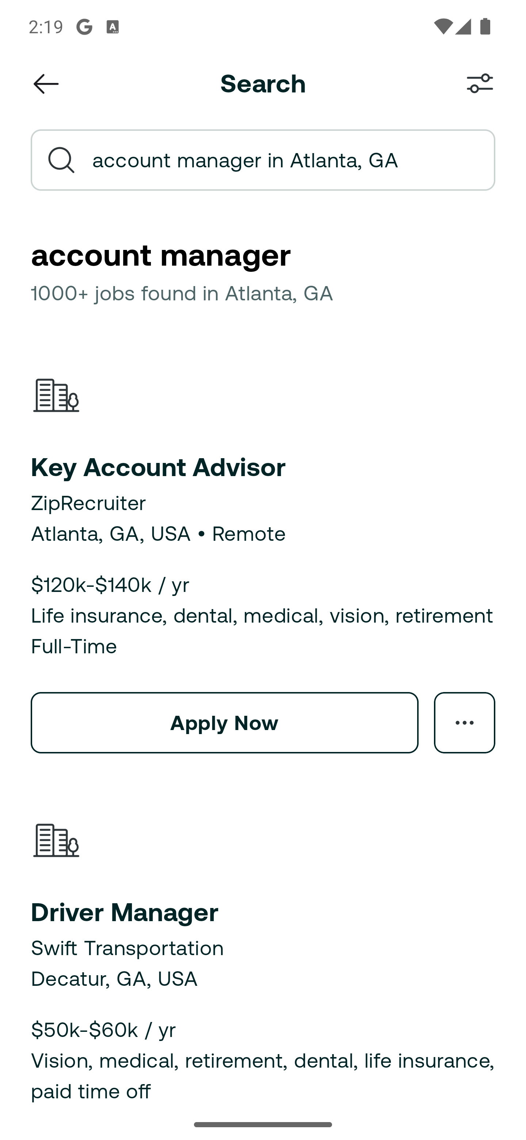
Task: Open the Driver Manager job listing
Action: tap(124, 912)
